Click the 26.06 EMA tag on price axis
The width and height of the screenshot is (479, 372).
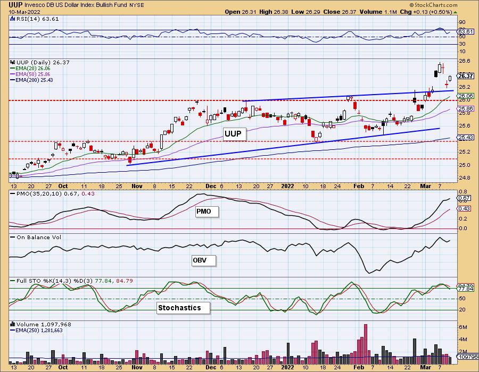pyautogui.click(x=466, y=96)
